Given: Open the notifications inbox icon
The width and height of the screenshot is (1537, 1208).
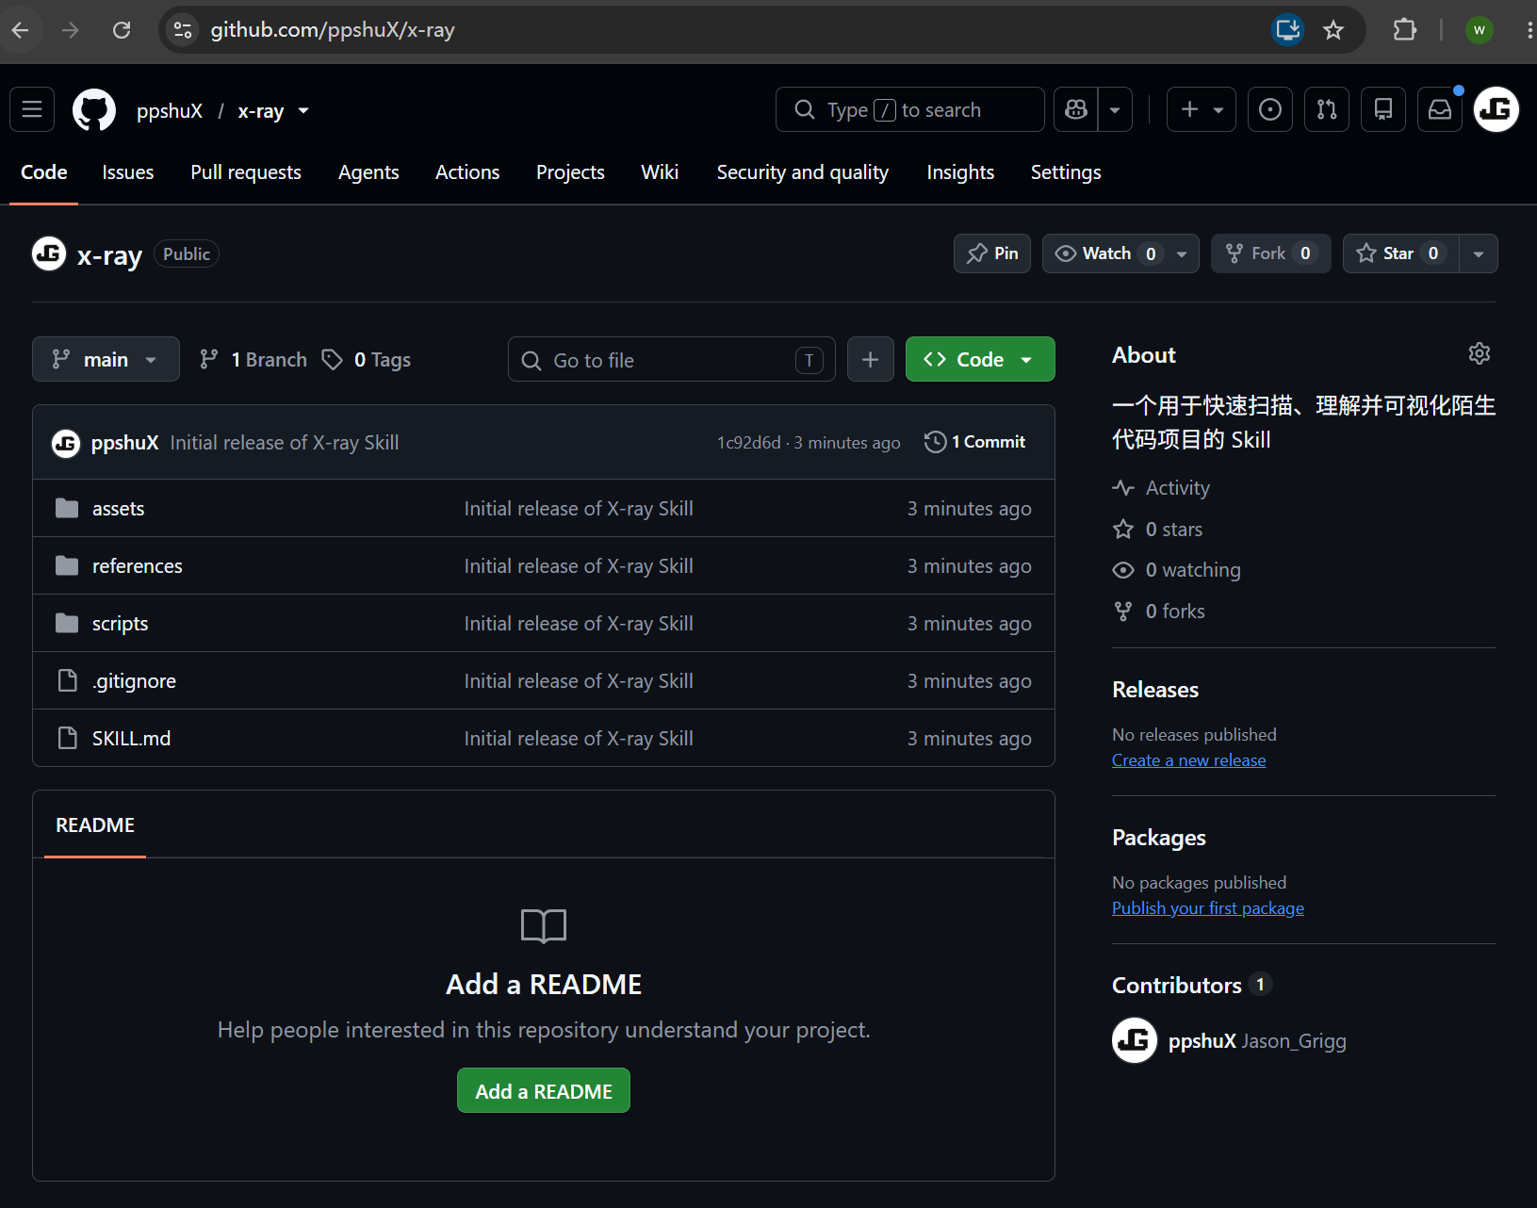Looking at the screenshot, I should point(1440,109).
